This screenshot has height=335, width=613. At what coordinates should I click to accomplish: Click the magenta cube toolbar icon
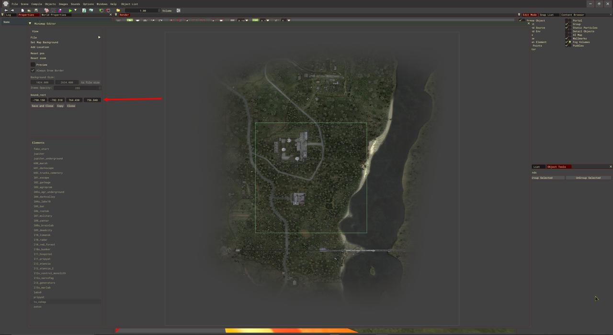(60, 10)
